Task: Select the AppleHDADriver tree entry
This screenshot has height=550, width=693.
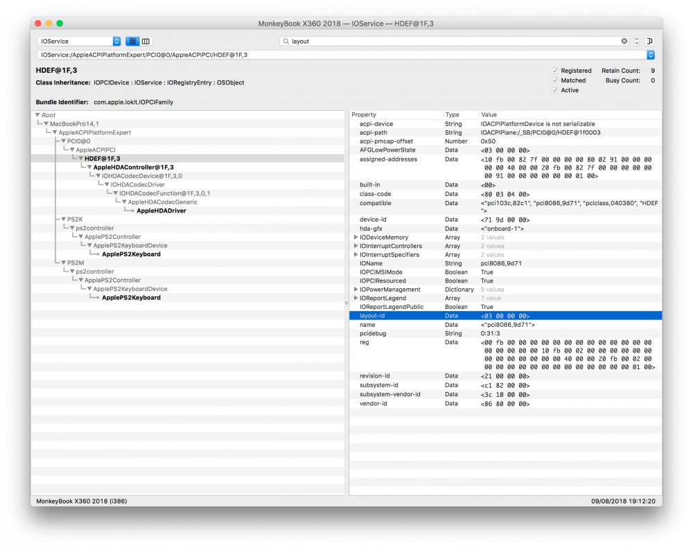Action: coord(161,211)
